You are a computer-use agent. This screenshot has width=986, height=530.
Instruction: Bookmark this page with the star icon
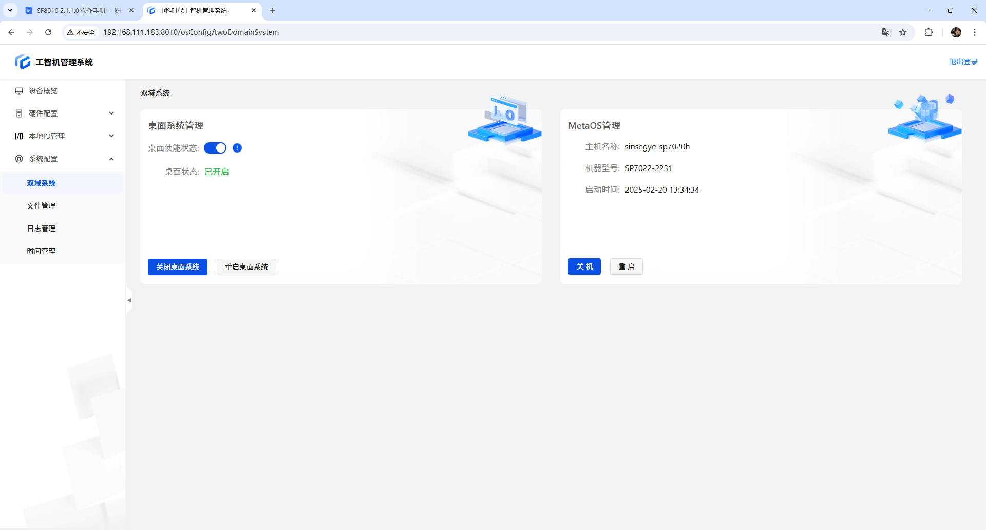pos(903,32)
